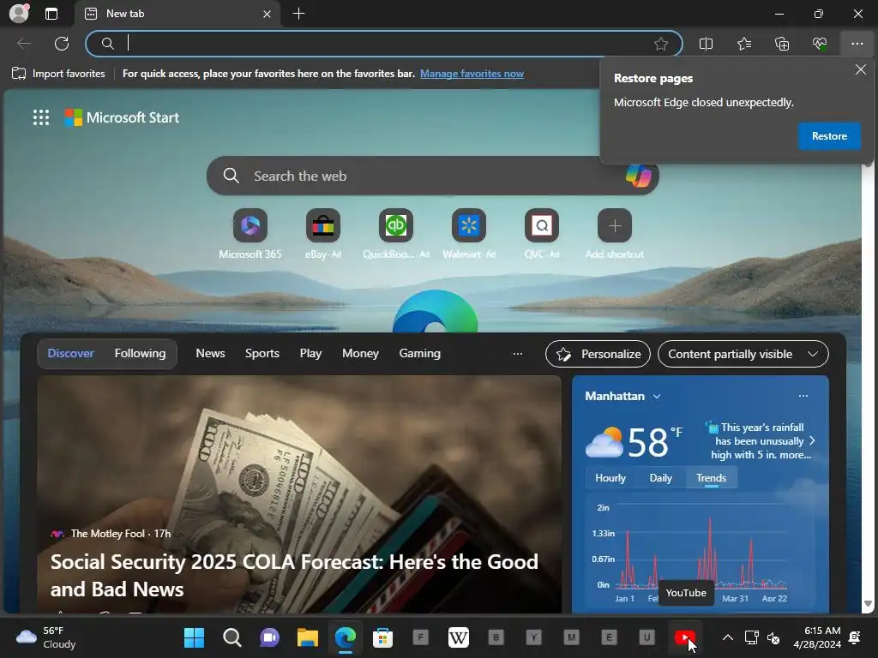This screenshot has height=658, width=878.
Task: Click the Restore button
Action: pos(829,136)
